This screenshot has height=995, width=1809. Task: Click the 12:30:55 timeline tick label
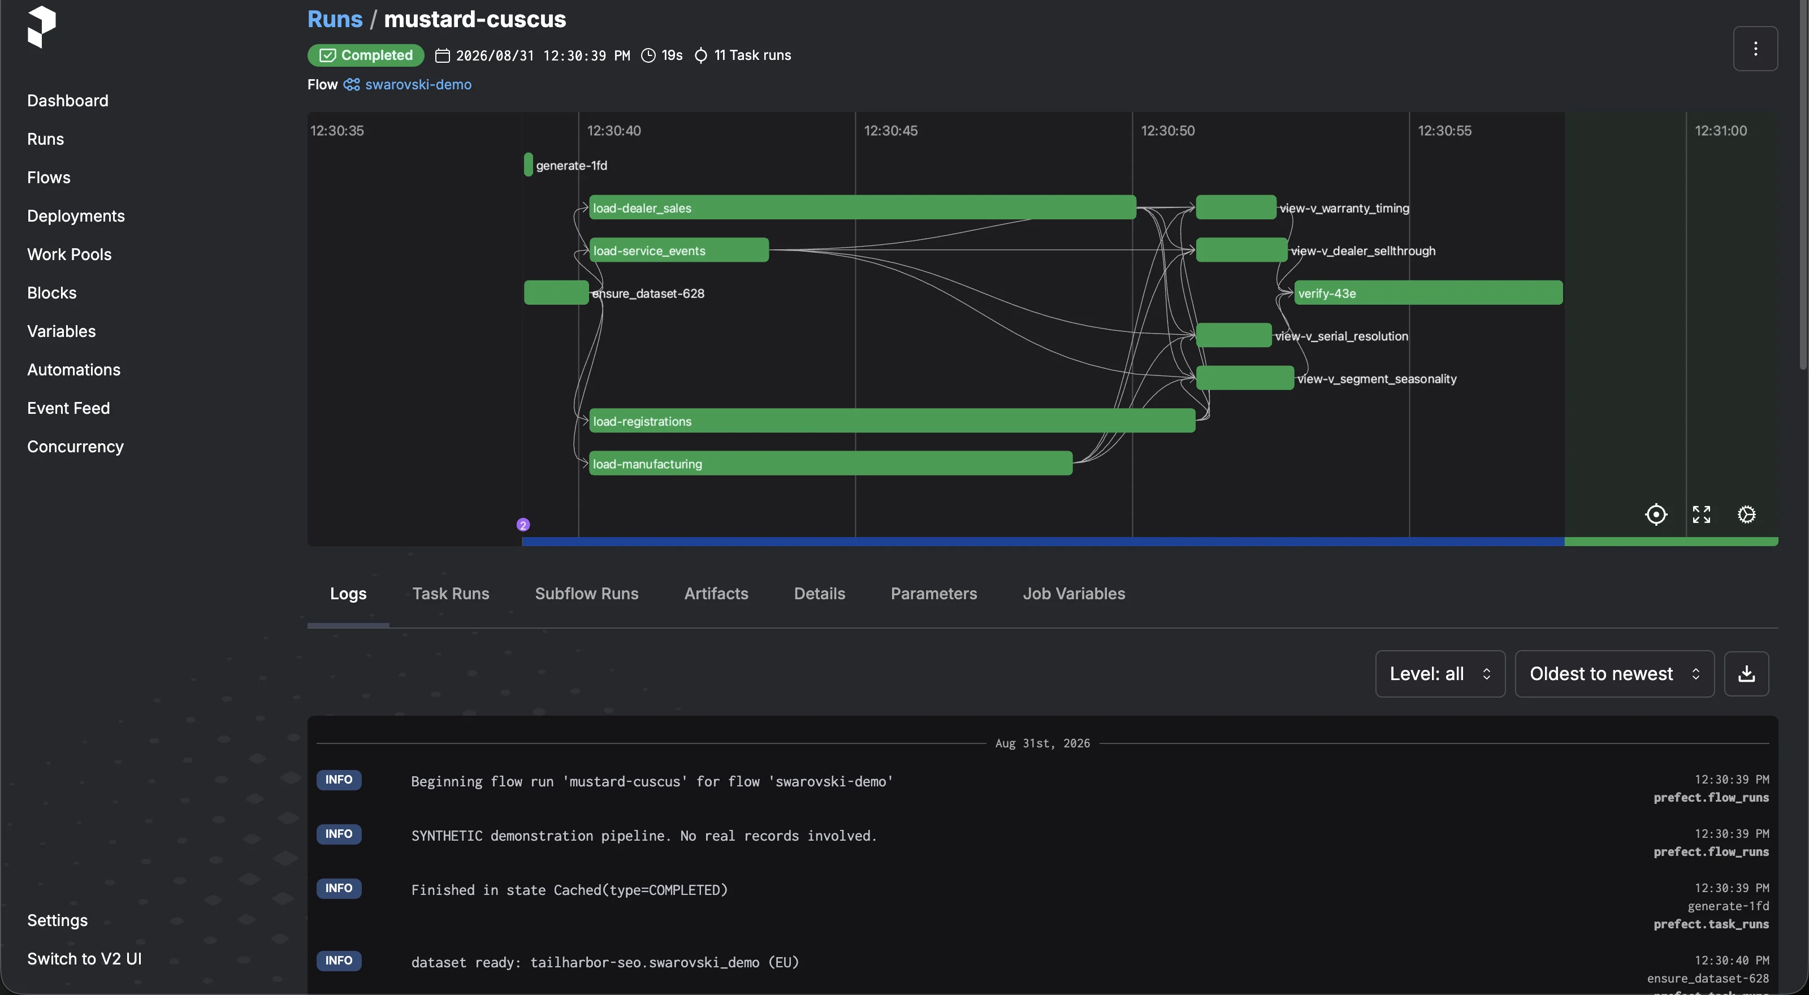point(1444,131)
